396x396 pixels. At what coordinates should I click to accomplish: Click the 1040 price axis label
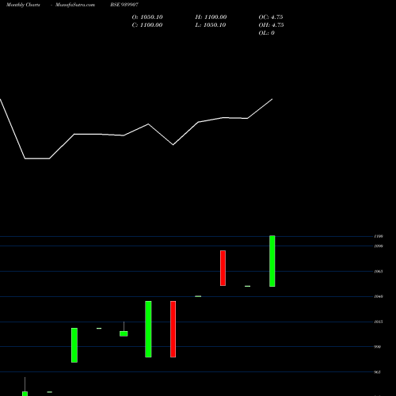[379, 296]
